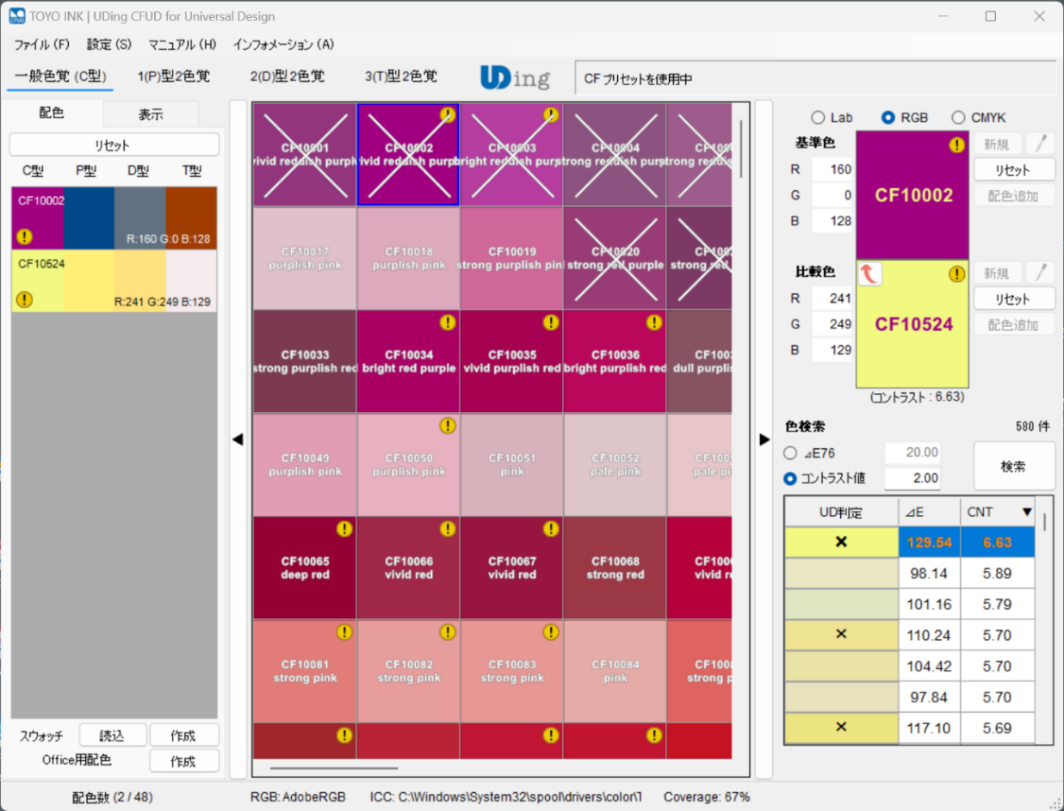Screen dimensions: 1064x811
Task: Click the UD判定 column header
Action: pos(841,513)
